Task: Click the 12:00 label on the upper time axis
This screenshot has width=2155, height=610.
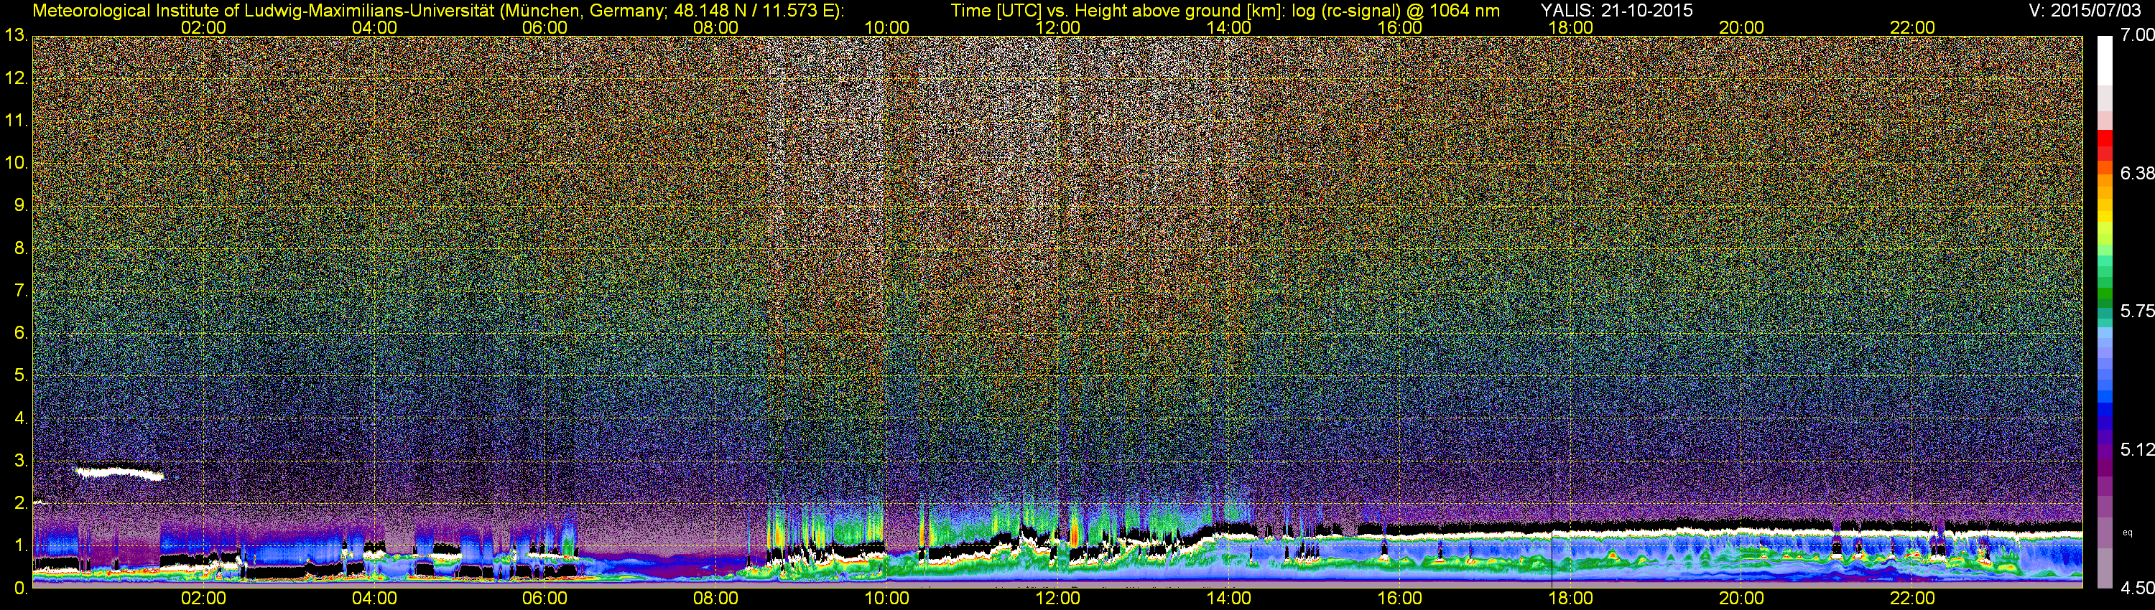Action: 1057,27
